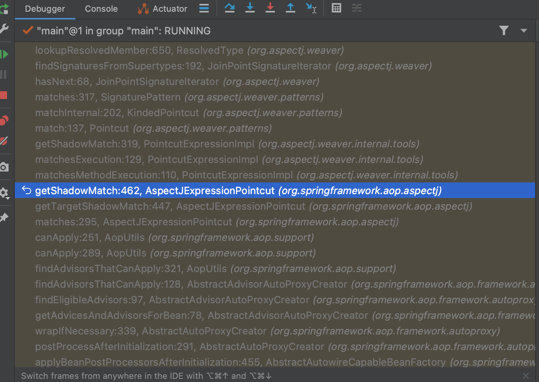Click the pin tab icon
539x382 pixels.
(4, 217)
